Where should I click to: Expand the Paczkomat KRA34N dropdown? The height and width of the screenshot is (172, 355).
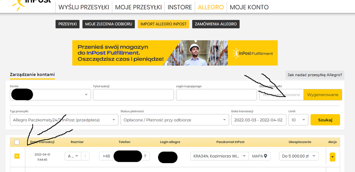coord(219,156)
